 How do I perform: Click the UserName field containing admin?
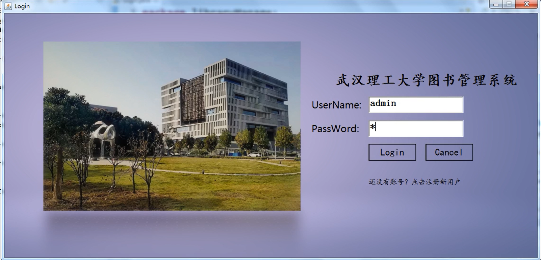pos(416,105)
